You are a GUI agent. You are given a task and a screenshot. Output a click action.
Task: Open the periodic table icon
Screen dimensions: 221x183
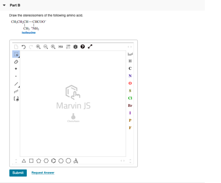(130, 54)
